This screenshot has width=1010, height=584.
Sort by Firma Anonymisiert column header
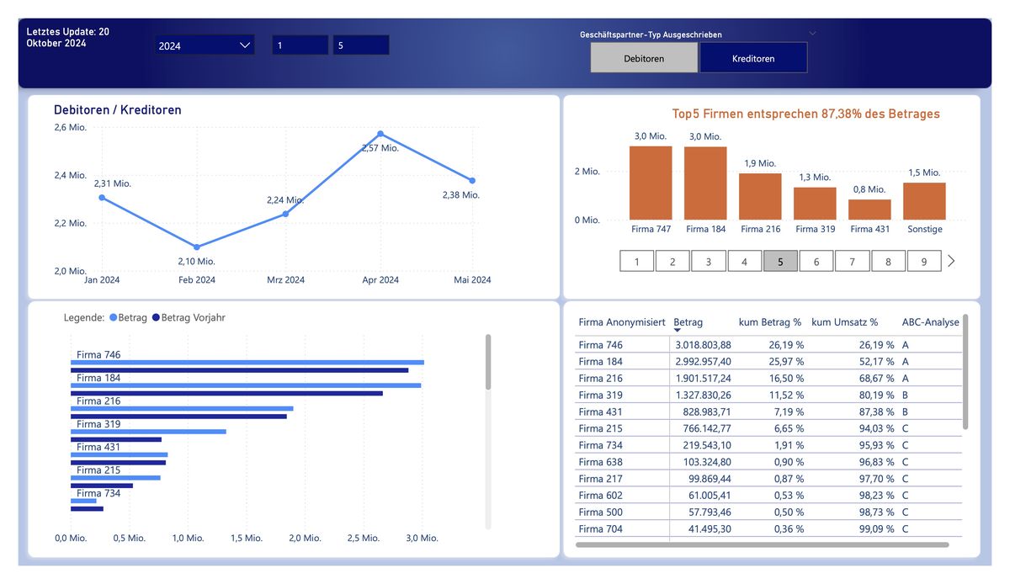622,322
